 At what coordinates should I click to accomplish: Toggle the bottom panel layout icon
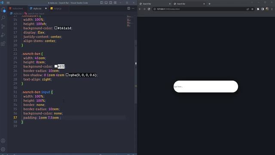point(106,3)
